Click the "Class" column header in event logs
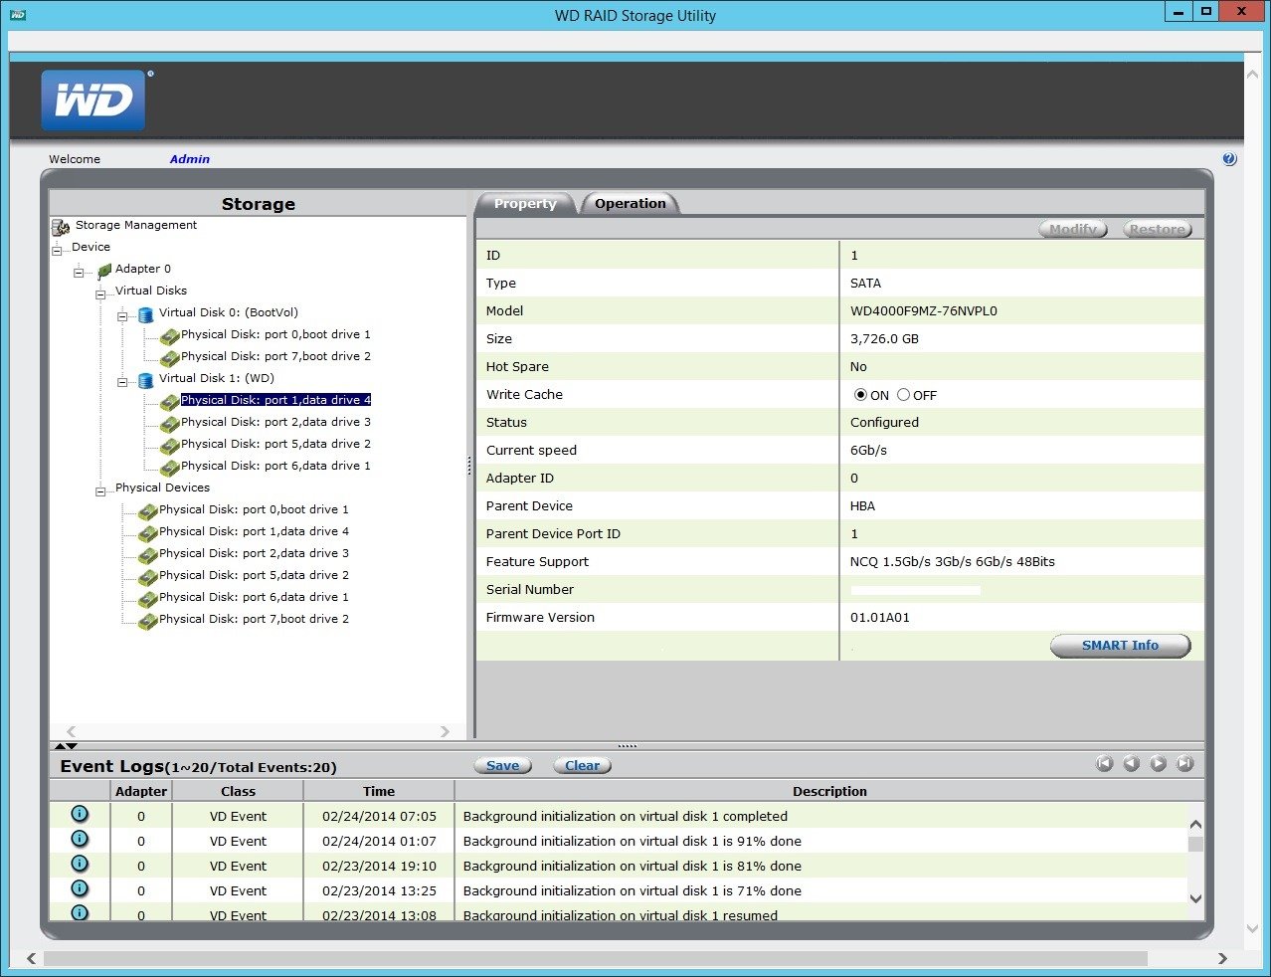 coord(238,792)
